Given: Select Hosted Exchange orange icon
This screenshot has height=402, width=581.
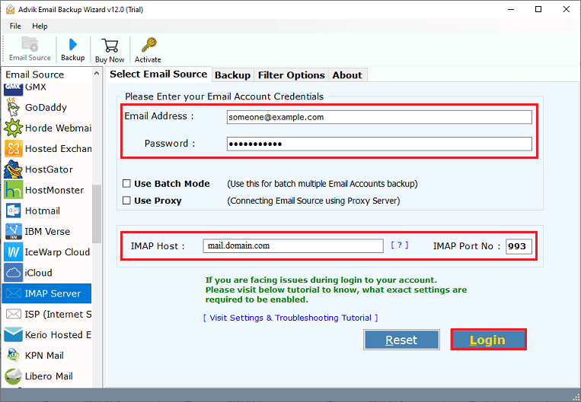Looking at the screenshot, I should pos(14,149).
